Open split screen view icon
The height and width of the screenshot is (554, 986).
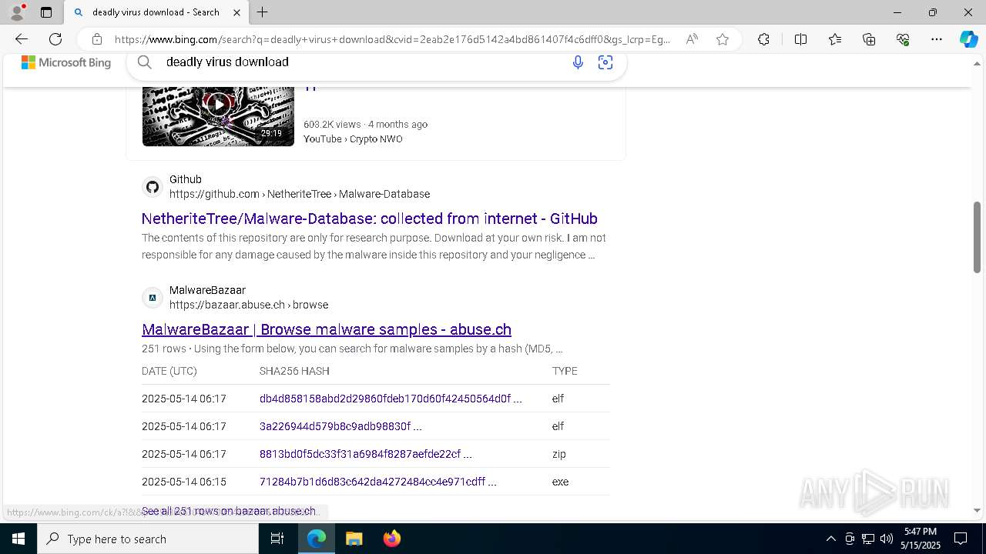[800, 39]
